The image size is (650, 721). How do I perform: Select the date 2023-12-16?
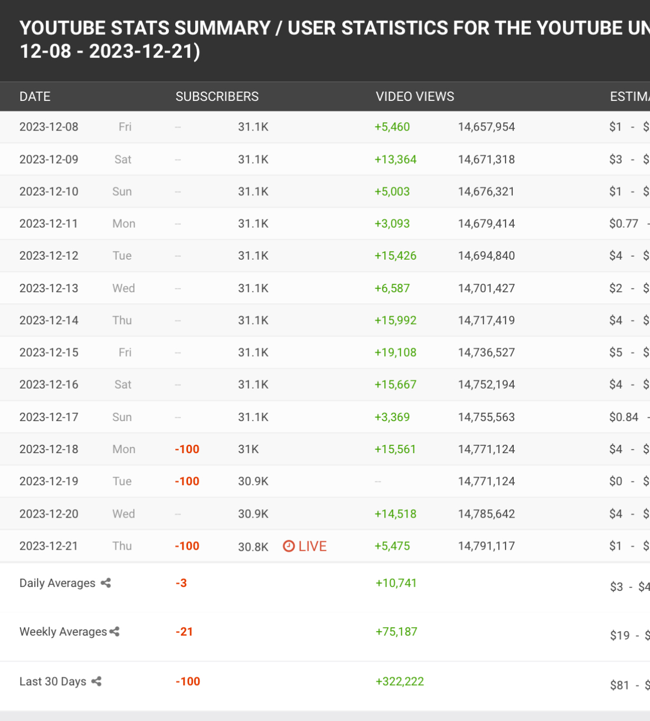[49, 384]
